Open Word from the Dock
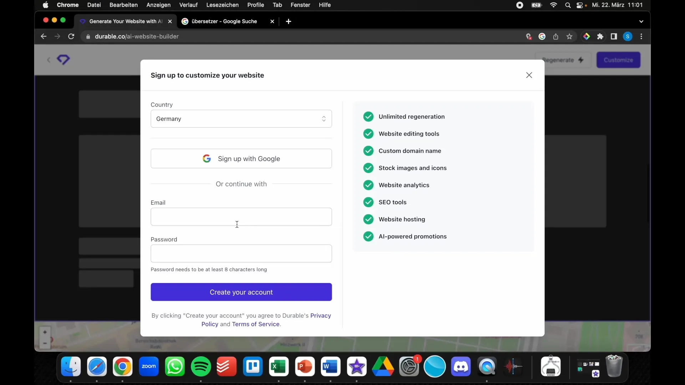The image size is (685, 385). [331, 366]
